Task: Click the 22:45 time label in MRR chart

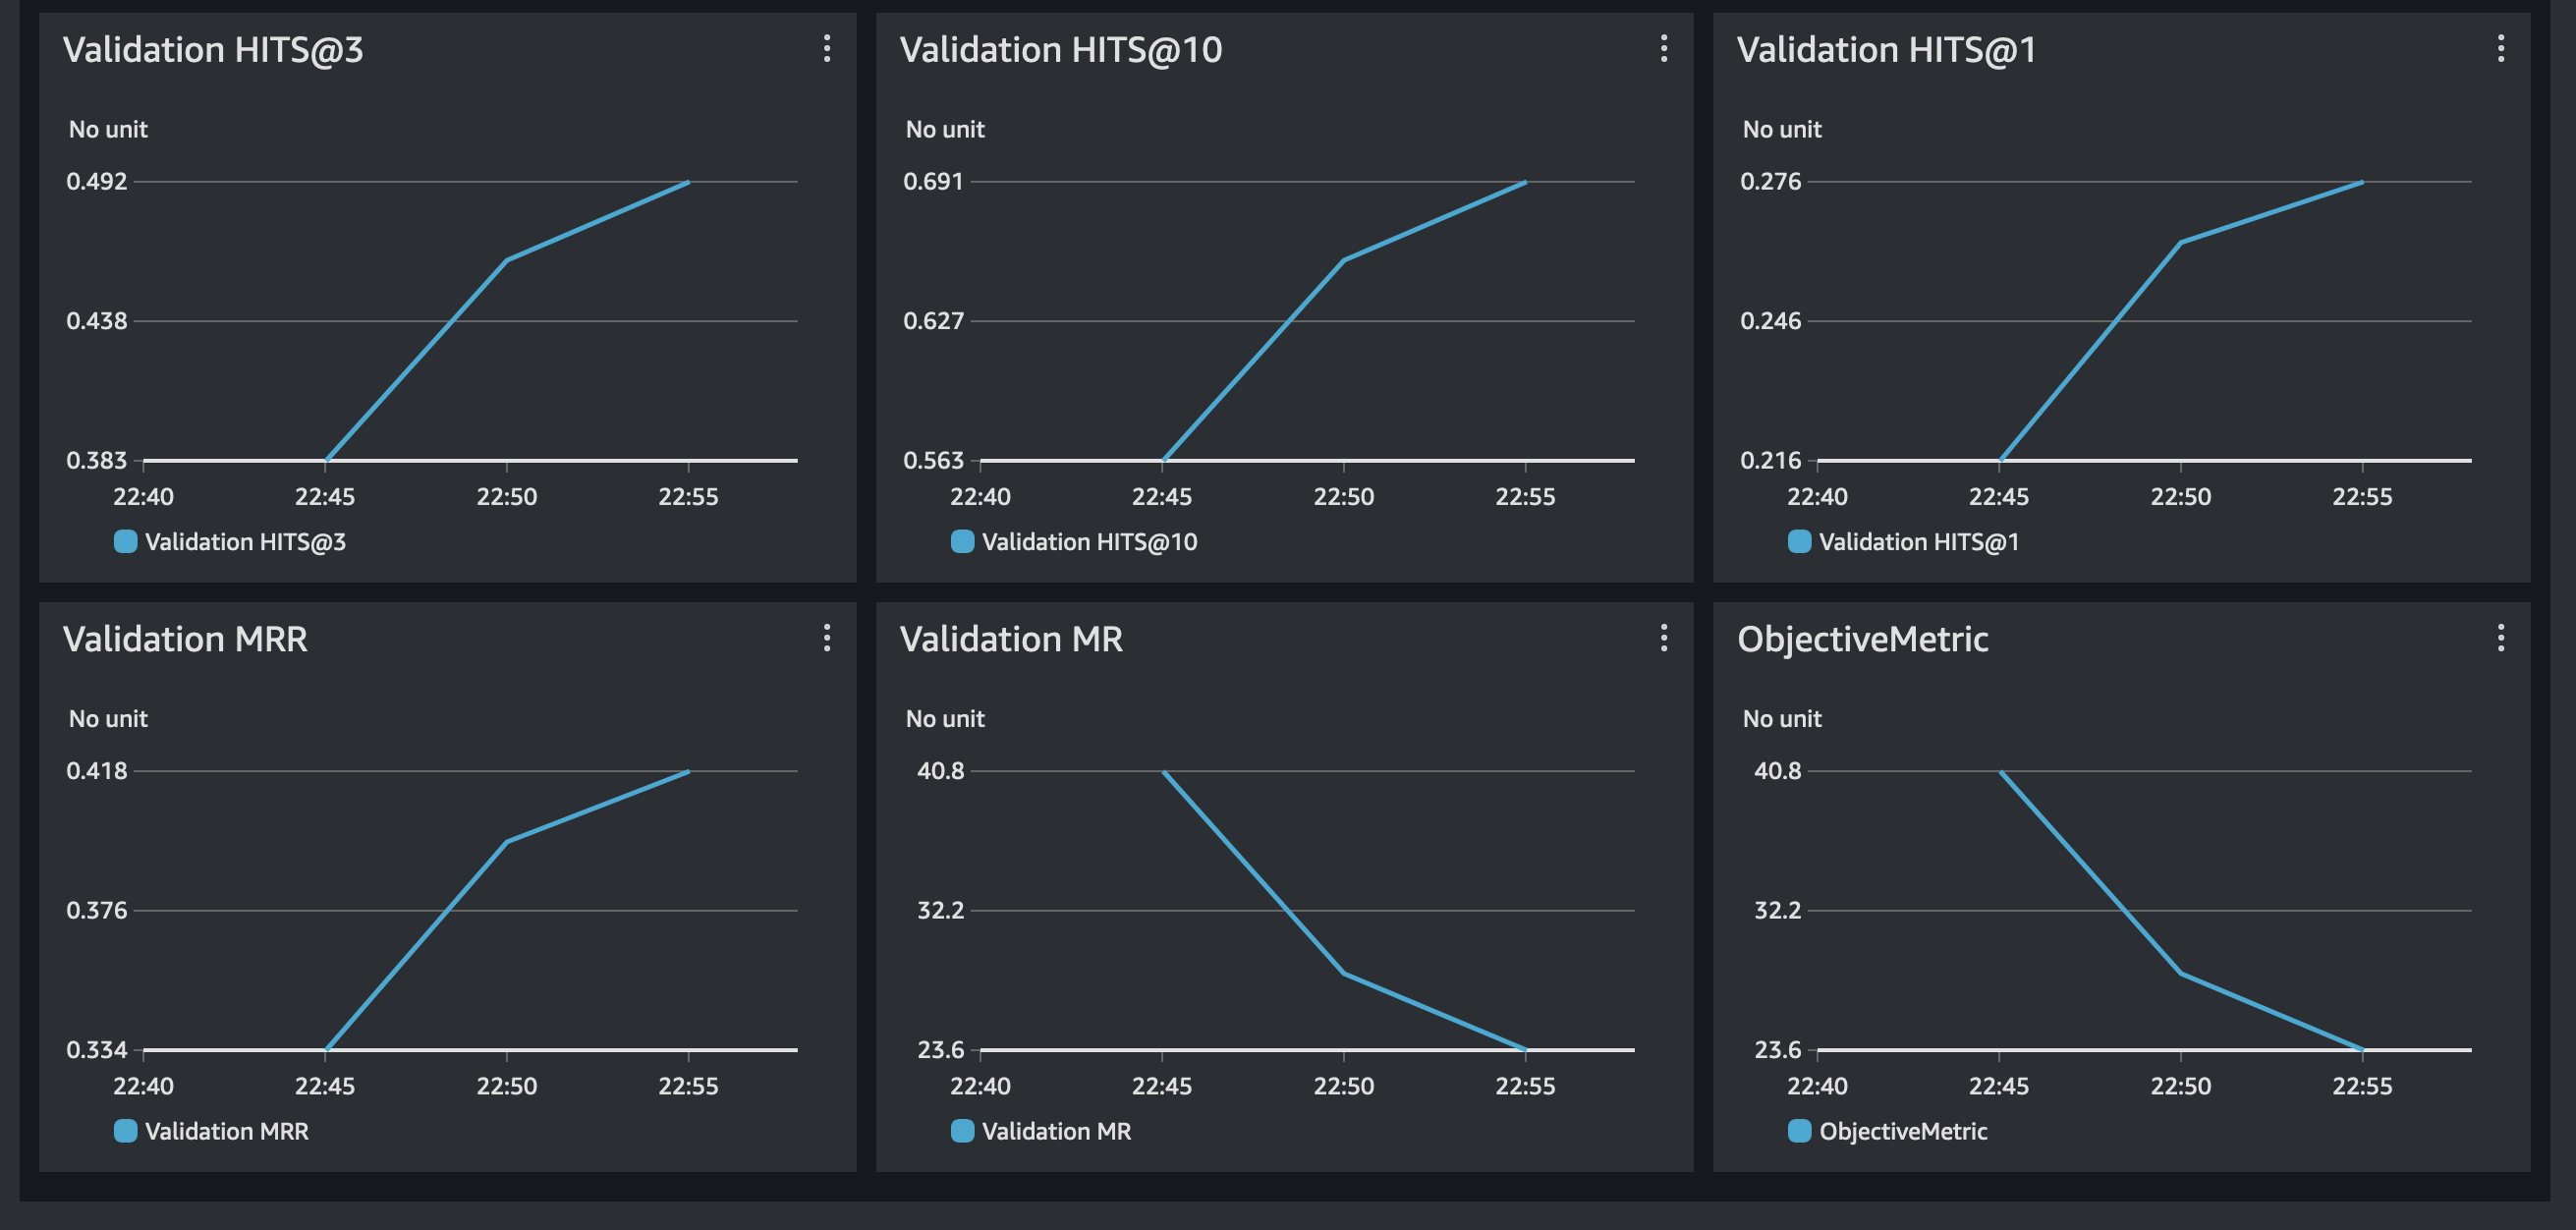Action: (x=325, y=1087)
